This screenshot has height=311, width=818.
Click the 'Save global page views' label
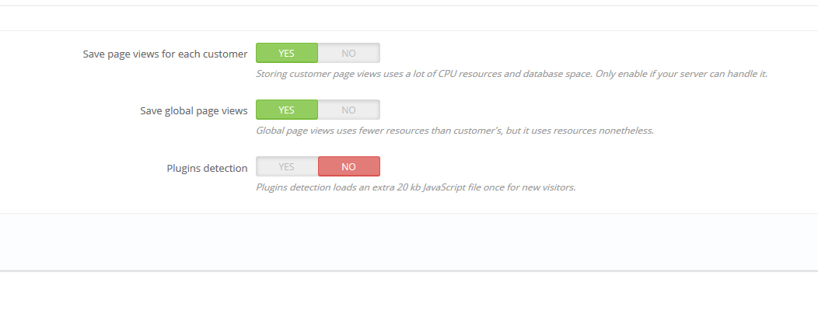pyautogui.click(x=194, y=111)
